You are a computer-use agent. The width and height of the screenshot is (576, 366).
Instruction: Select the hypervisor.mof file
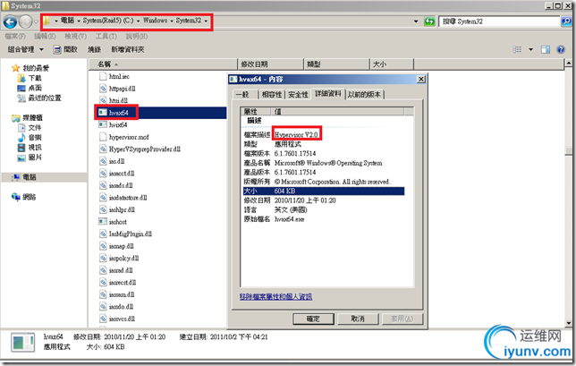pyautogui.click(x=124, y=137)
